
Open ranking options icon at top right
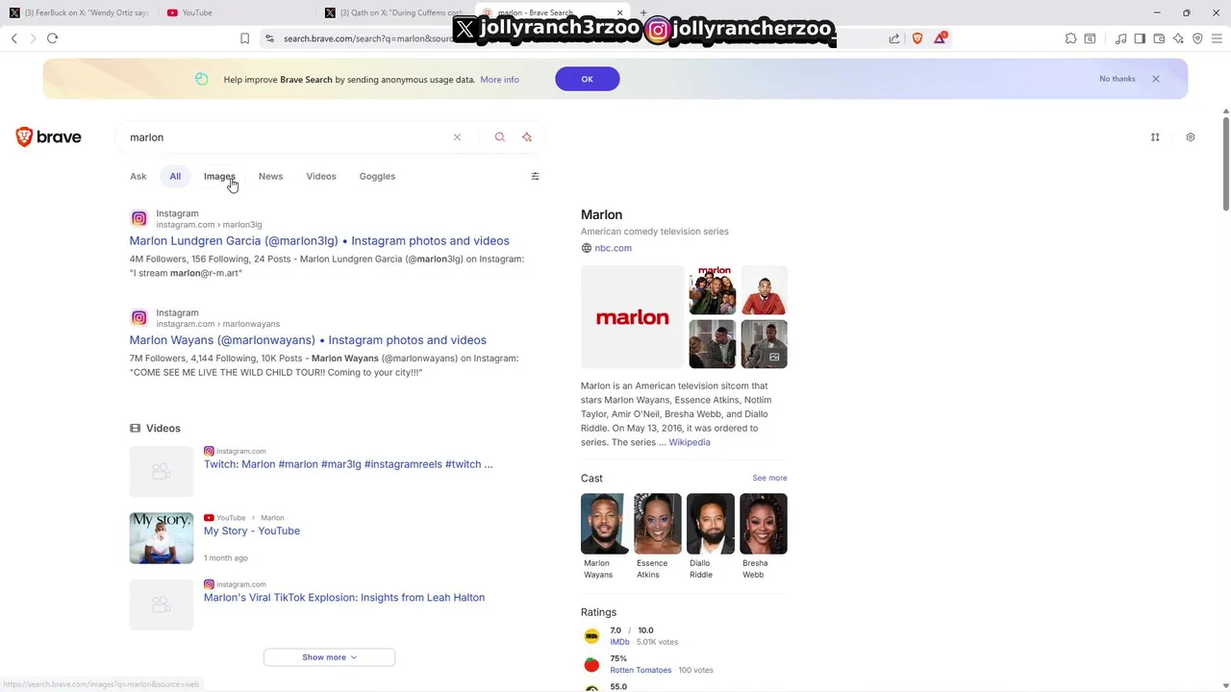1155,137
